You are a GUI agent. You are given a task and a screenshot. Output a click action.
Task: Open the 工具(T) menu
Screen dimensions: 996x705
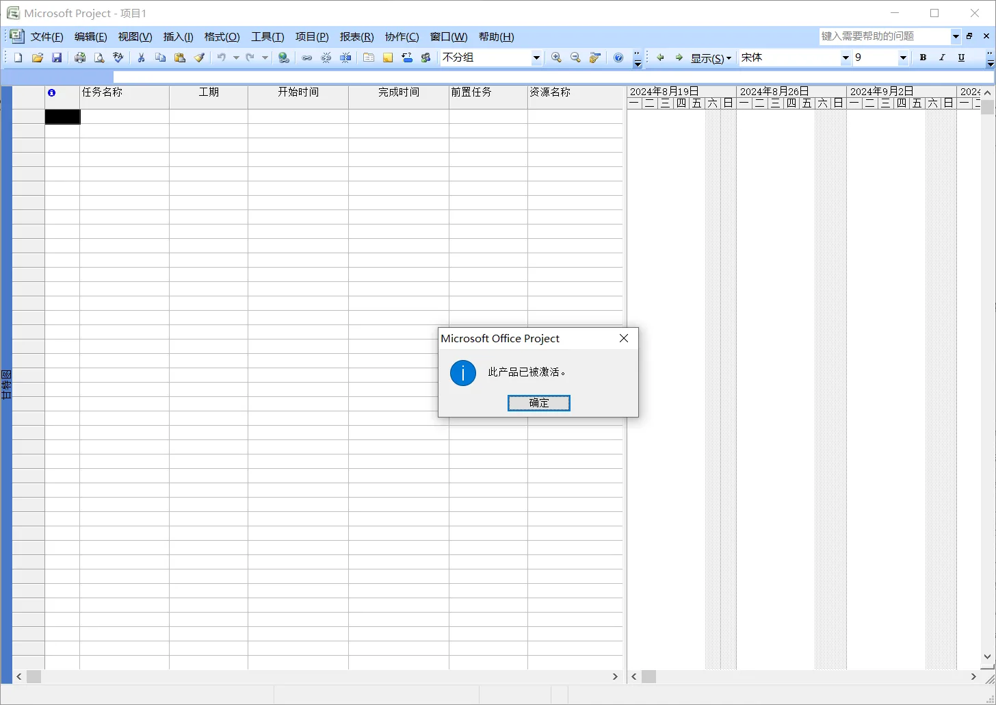(x=267, y=37)
